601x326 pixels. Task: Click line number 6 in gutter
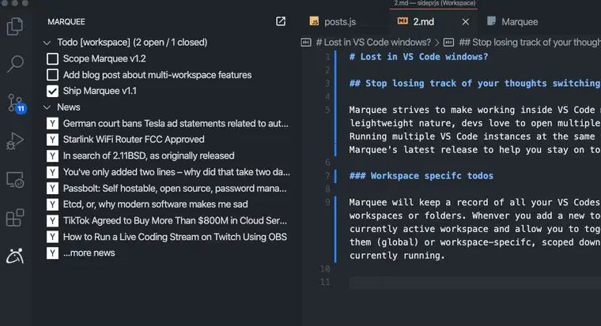327,163
